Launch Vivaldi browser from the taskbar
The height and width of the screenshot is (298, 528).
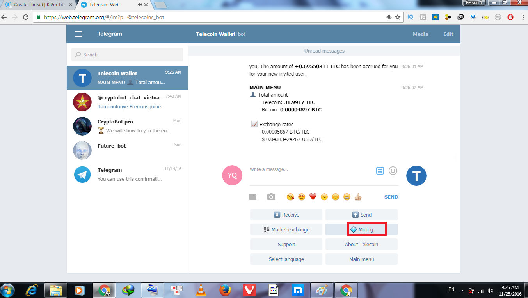249,290
